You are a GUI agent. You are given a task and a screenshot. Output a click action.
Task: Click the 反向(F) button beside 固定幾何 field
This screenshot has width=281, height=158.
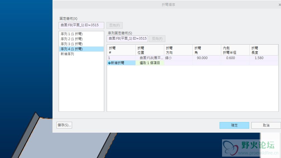click(x=115, y=25)
